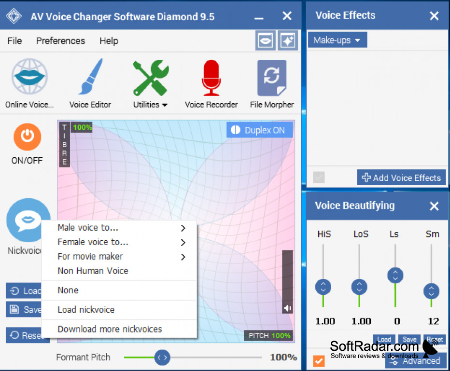Expand the For movie maker submenu arrow

[x=183, y=257]
